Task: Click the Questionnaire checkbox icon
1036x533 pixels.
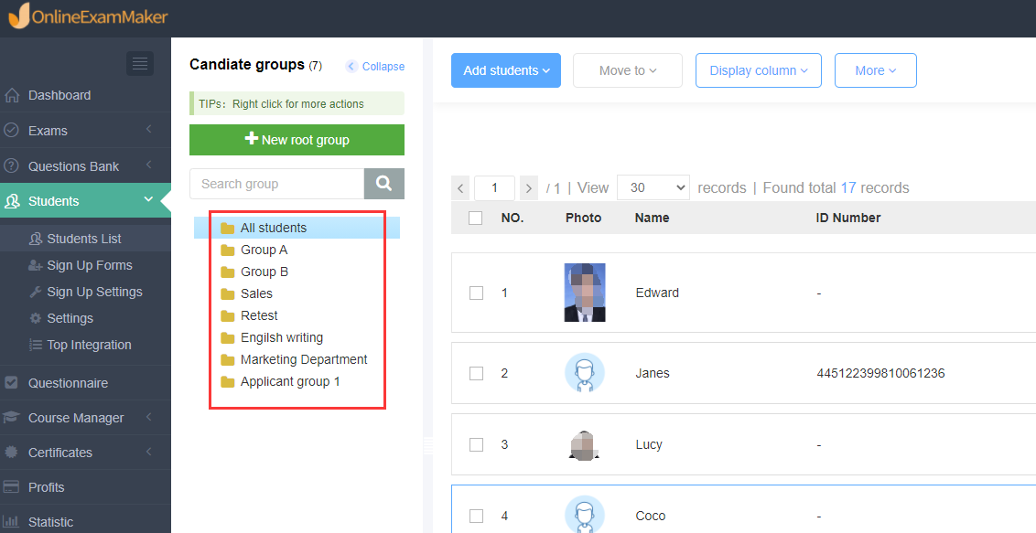Action: click(11, 382)
